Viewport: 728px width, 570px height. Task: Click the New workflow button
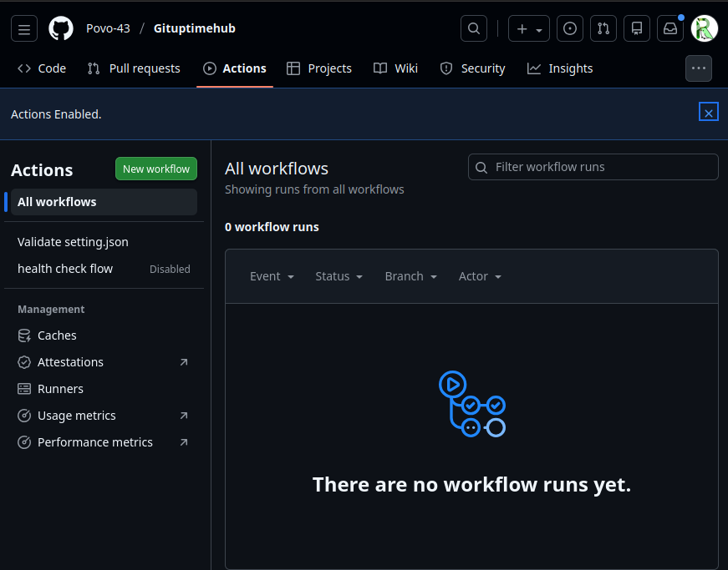(x=156, y=169)
